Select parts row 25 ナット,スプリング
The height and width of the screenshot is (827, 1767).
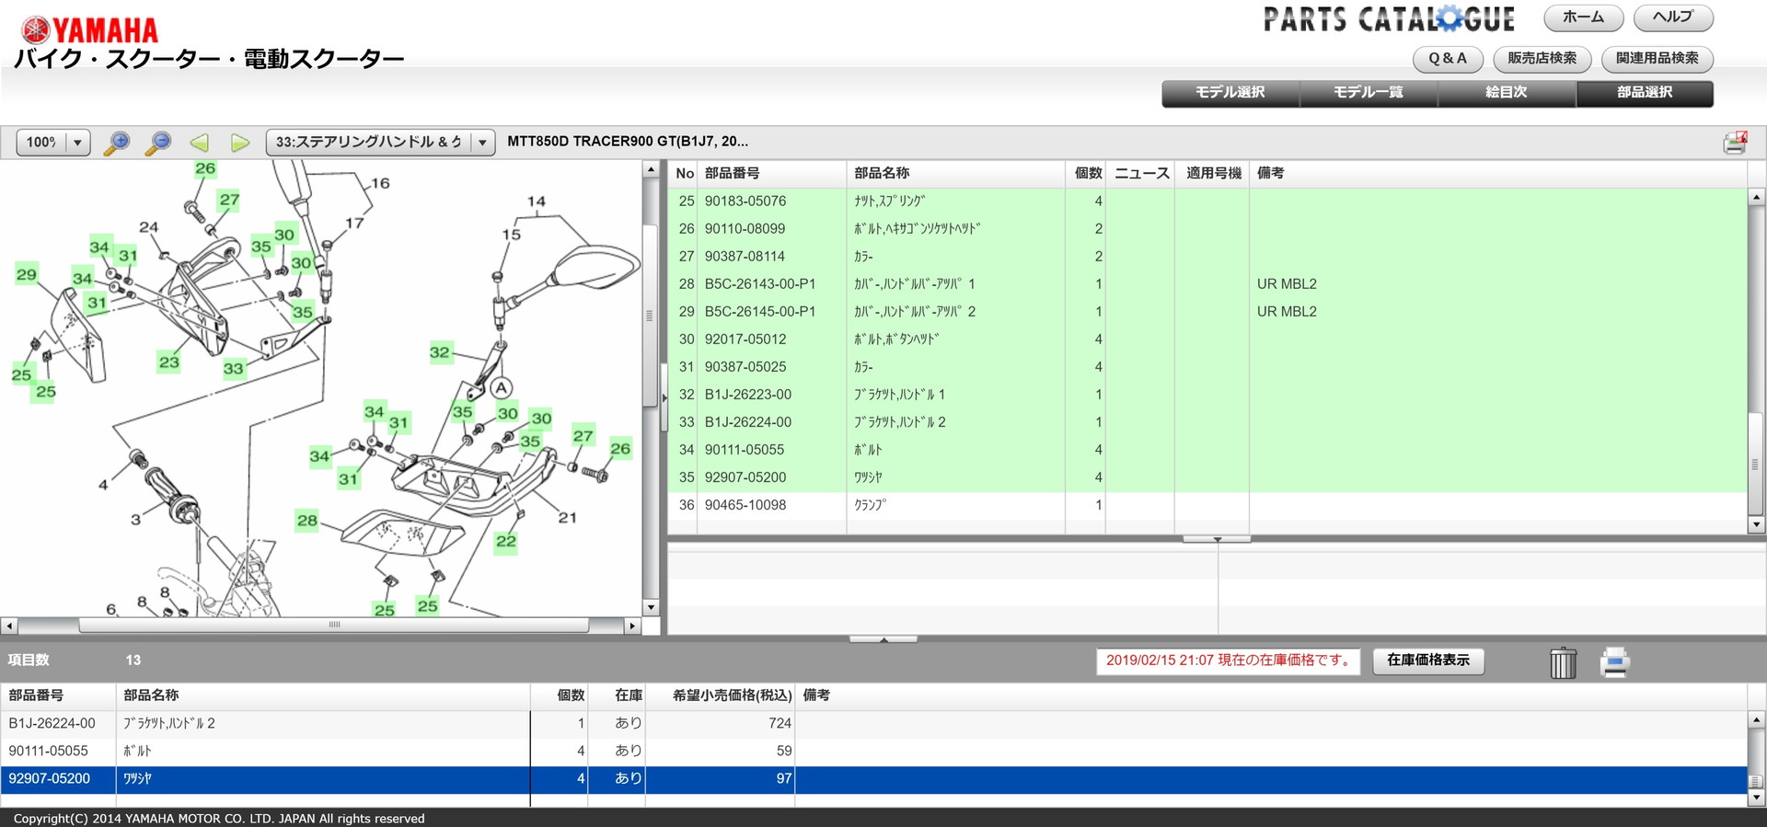pos(1207,201)
